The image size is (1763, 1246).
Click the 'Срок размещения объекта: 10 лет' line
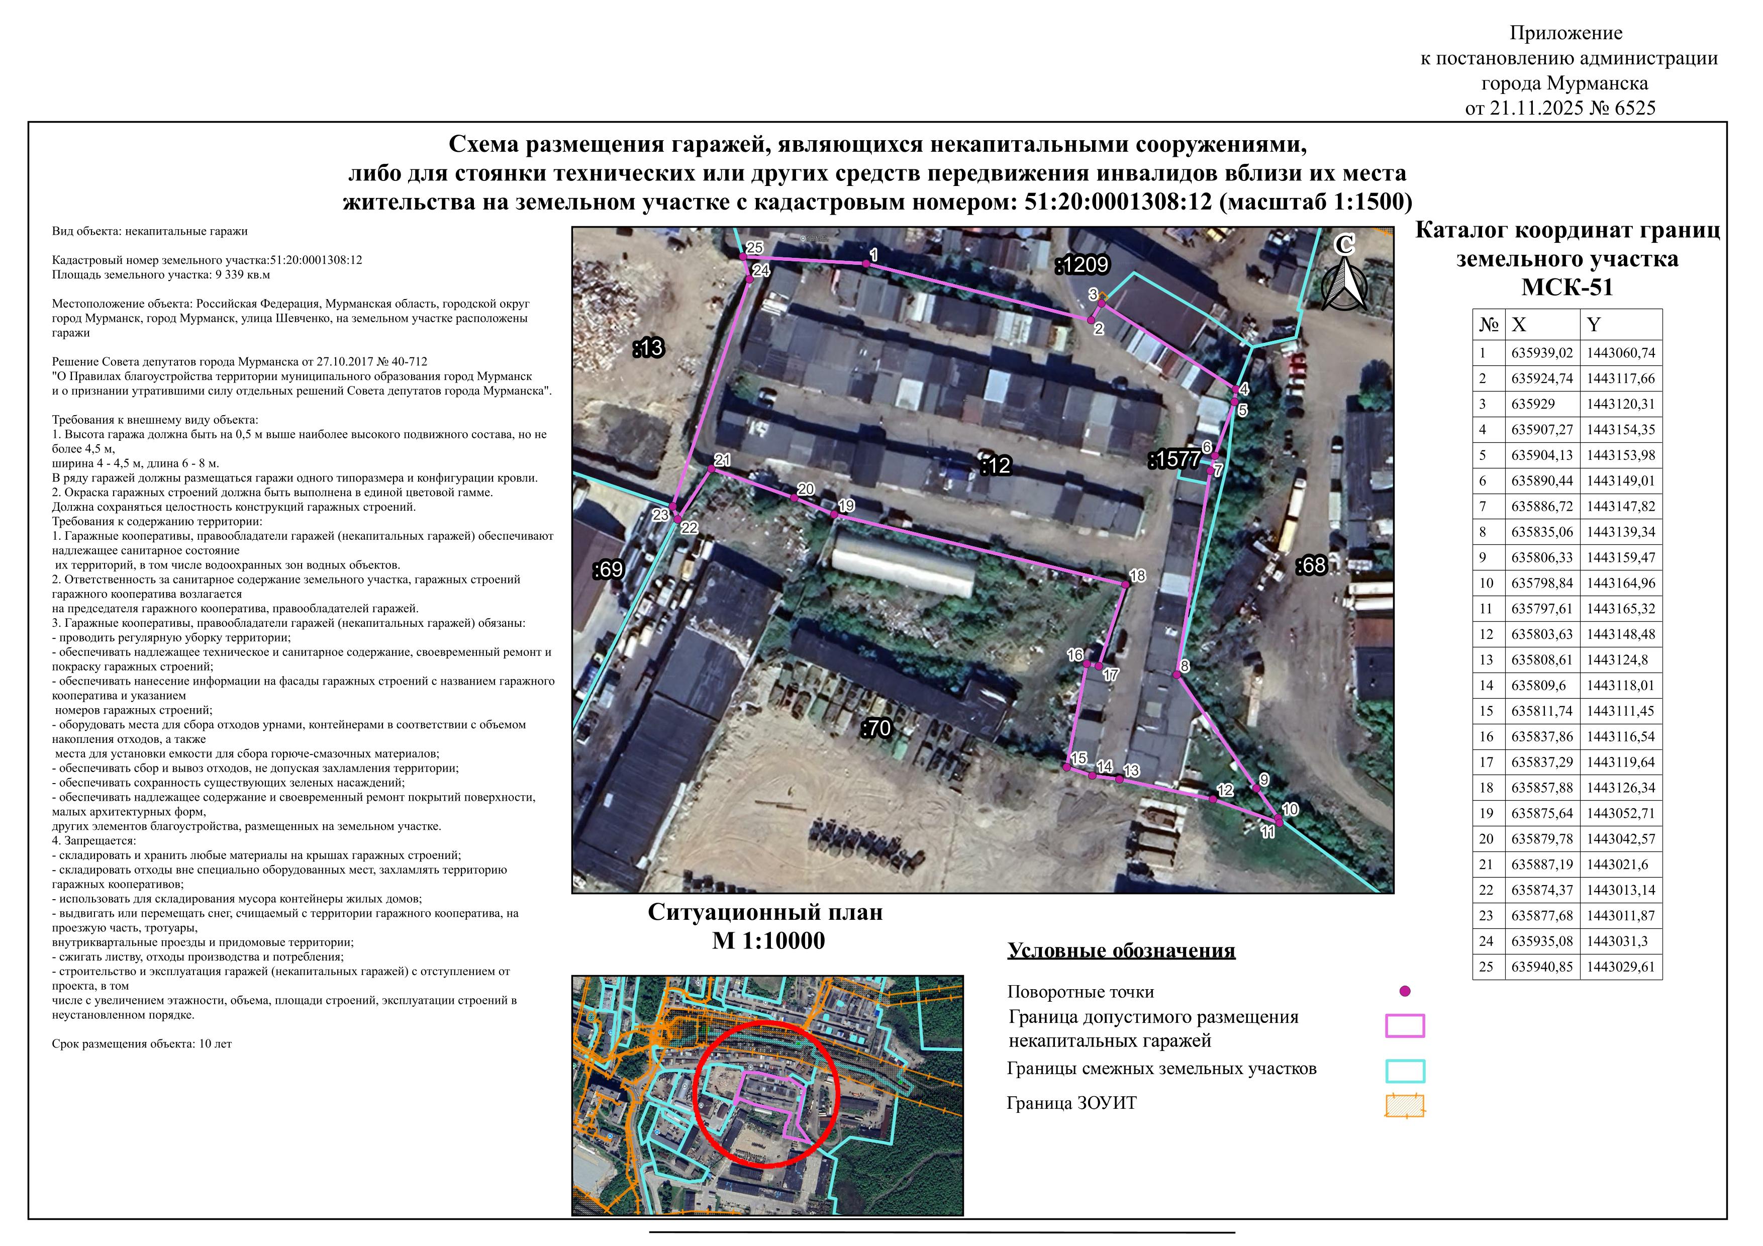[141, 1043]
